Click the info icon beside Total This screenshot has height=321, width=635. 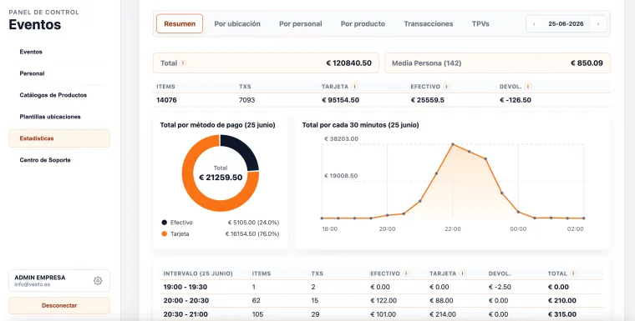183,63
